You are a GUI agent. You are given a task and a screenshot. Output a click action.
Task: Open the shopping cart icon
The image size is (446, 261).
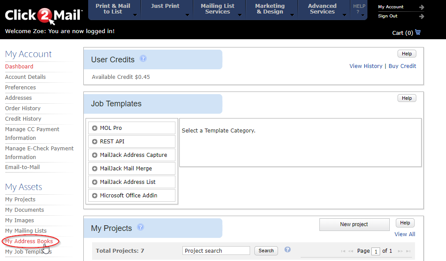(418, 32)
